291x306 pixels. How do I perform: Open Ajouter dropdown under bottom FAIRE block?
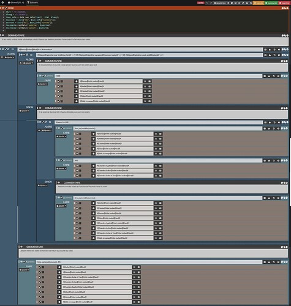24,270
